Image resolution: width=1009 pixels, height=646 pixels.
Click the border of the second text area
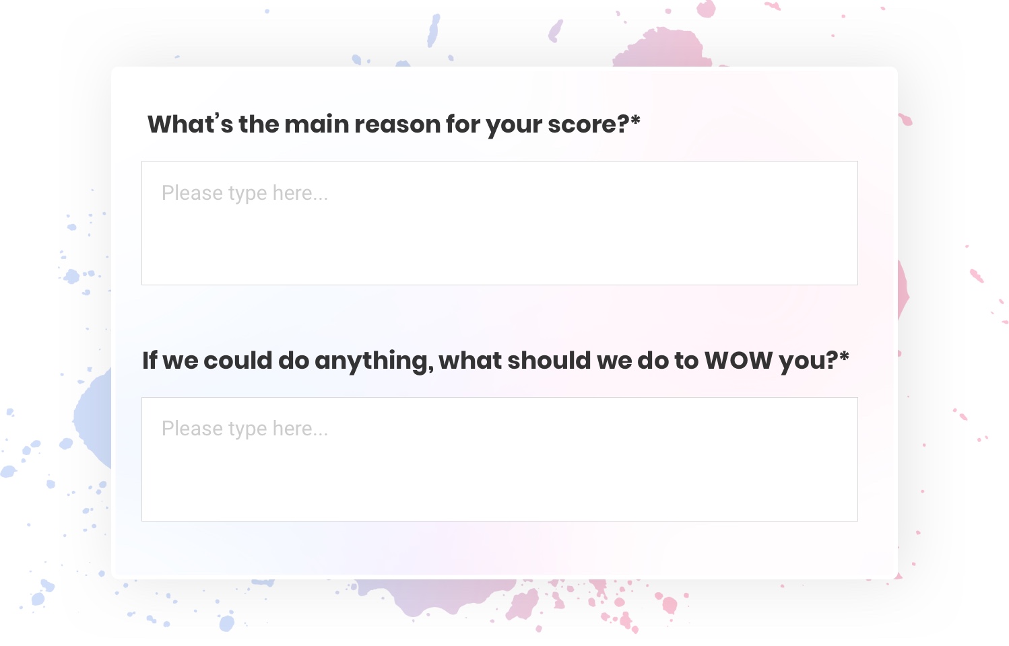click(x=500, y=397)
